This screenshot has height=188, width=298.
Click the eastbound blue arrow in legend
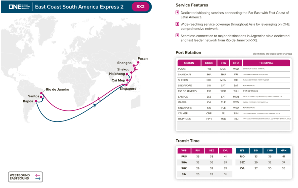[38, 179]
